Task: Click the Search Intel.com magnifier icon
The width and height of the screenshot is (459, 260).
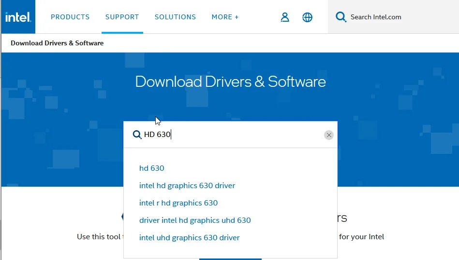Action: 341,17
